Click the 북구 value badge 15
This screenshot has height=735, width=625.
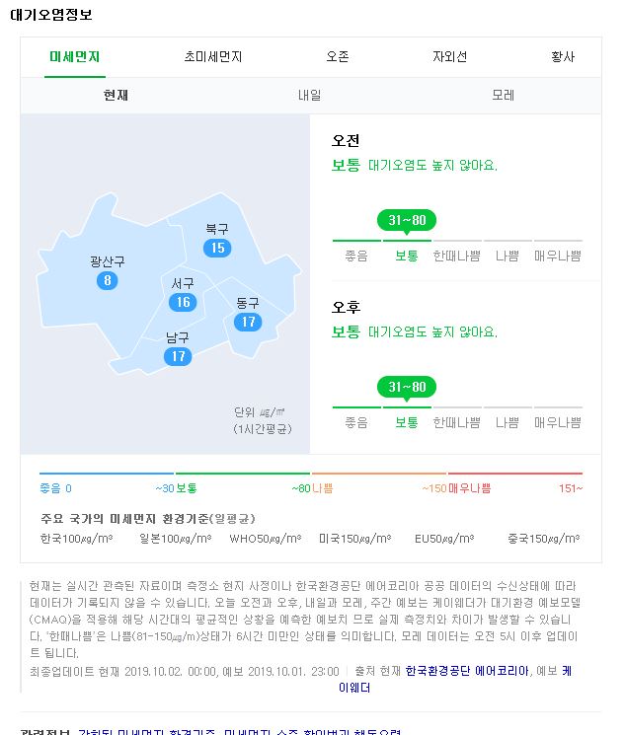click(x=217, y=248)
